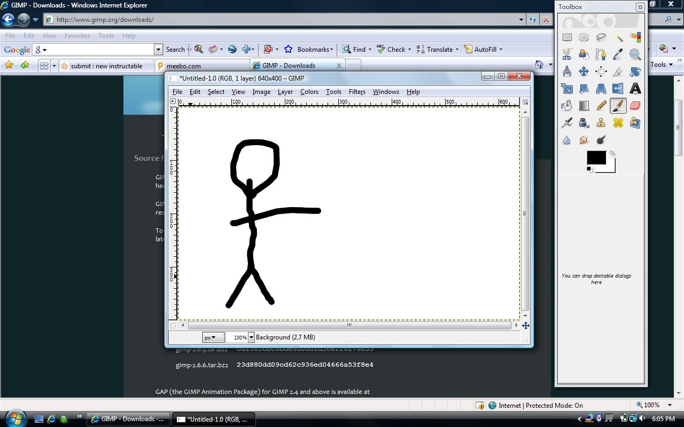Activate the Bucket Fill tool
Screen dimensions: 684x427
[567, 105]
